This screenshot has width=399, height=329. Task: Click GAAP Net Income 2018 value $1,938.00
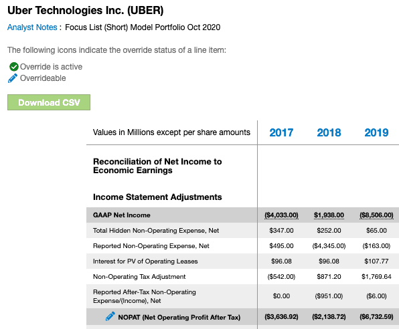[x=329, y=215]
